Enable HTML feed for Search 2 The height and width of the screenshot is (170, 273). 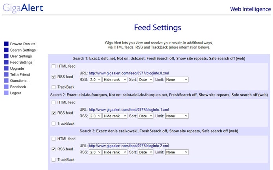click(x=53, y=102)
